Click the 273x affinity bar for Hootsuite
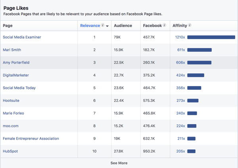 193,100
